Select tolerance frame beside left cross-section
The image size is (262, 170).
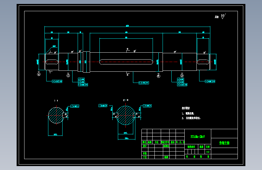(x=75, y=106)
